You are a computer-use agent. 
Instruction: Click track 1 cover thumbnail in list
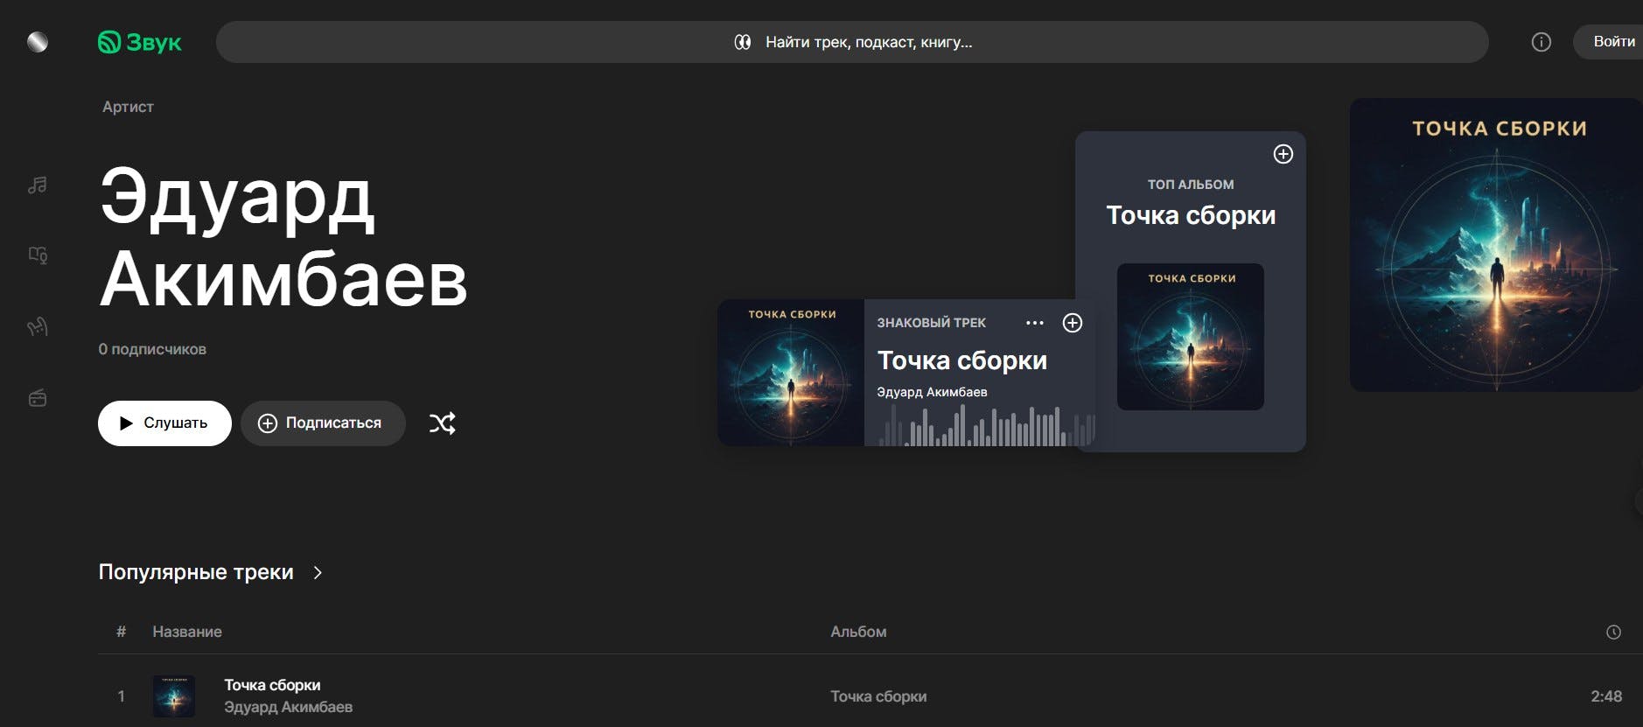[x=174, y=696]
